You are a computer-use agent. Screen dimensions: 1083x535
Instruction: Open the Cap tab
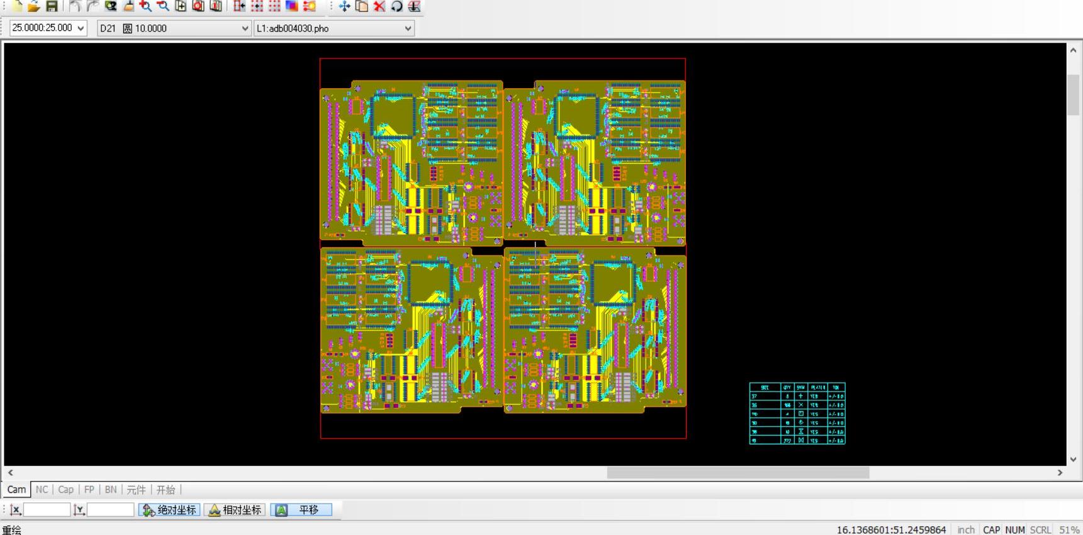(65, 490)
